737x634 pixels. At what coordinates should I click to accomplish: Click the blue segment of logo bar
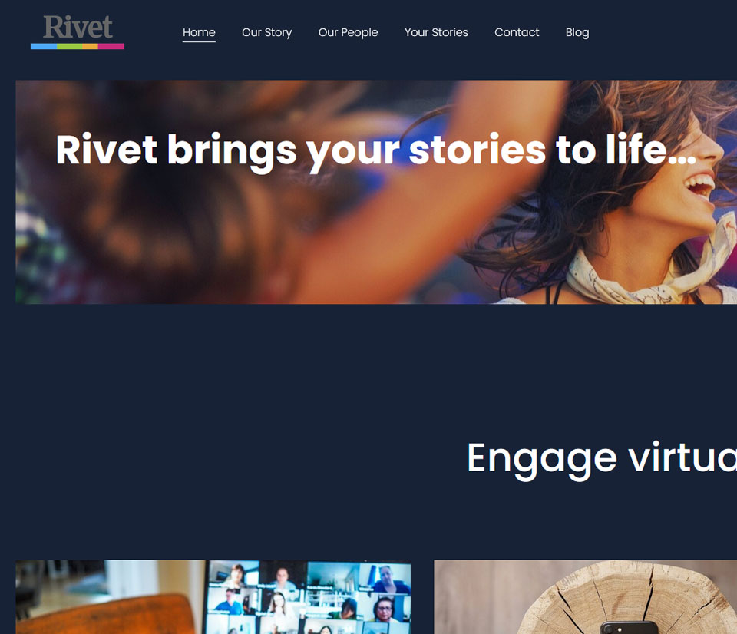44,47
